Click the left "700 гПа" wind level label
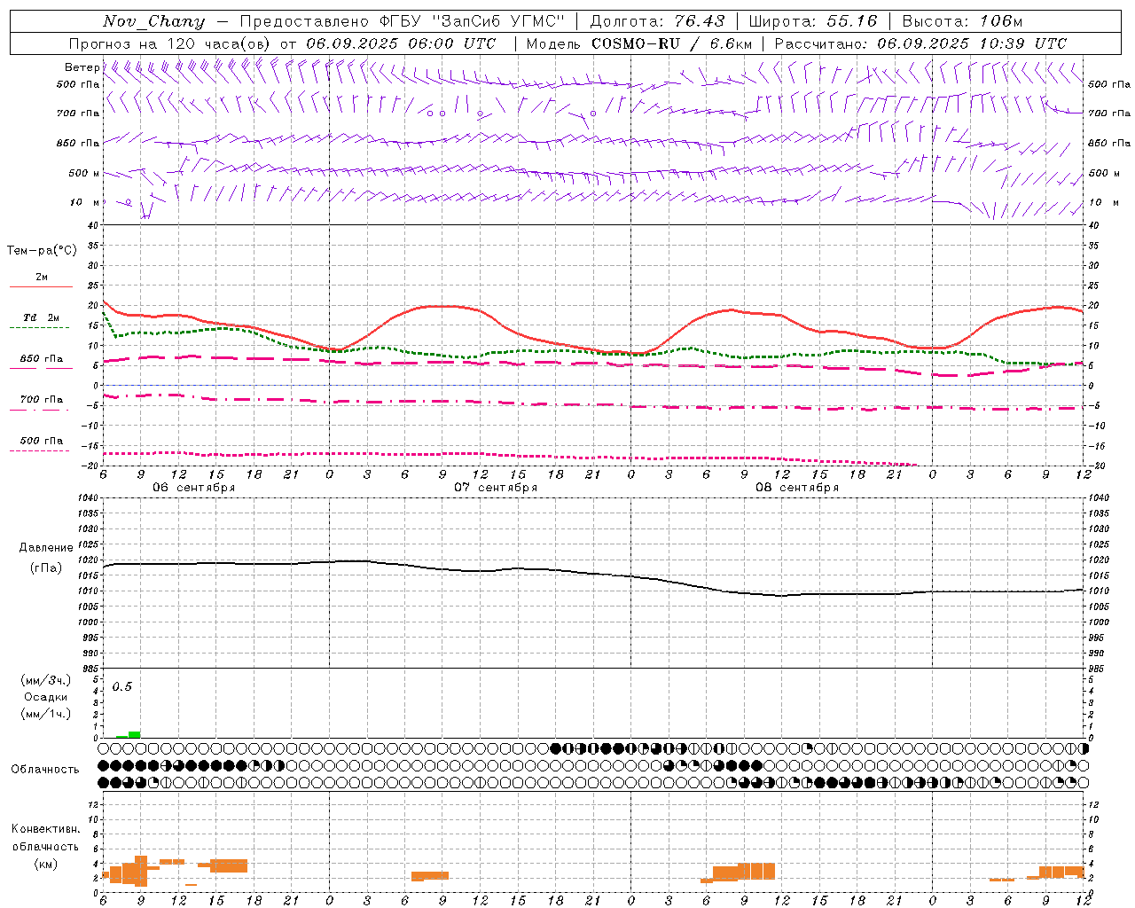 (78, 113)
